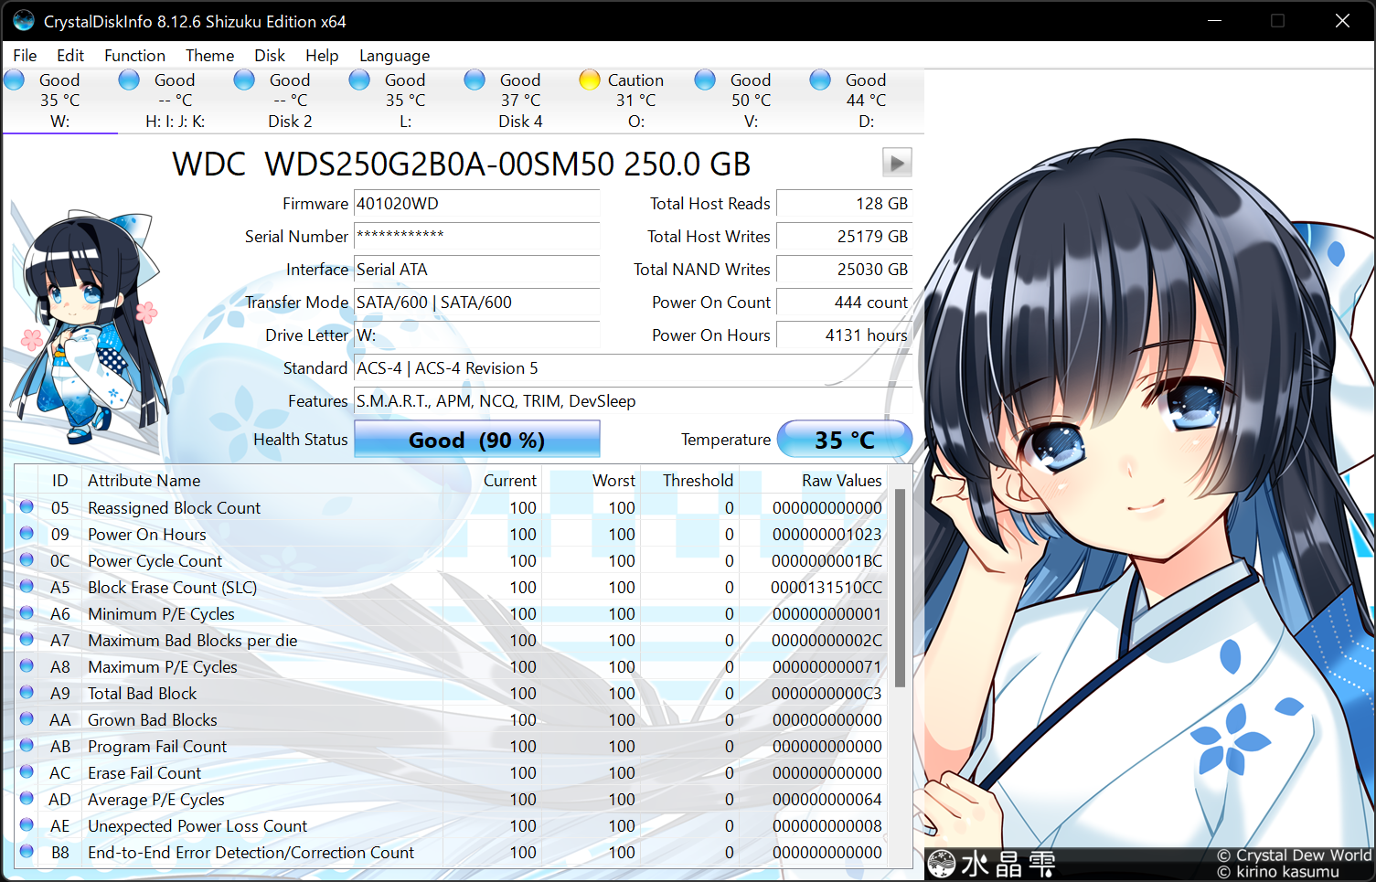Click the ID column header
The image size is (1376, 882).
[x=60, y=481]
